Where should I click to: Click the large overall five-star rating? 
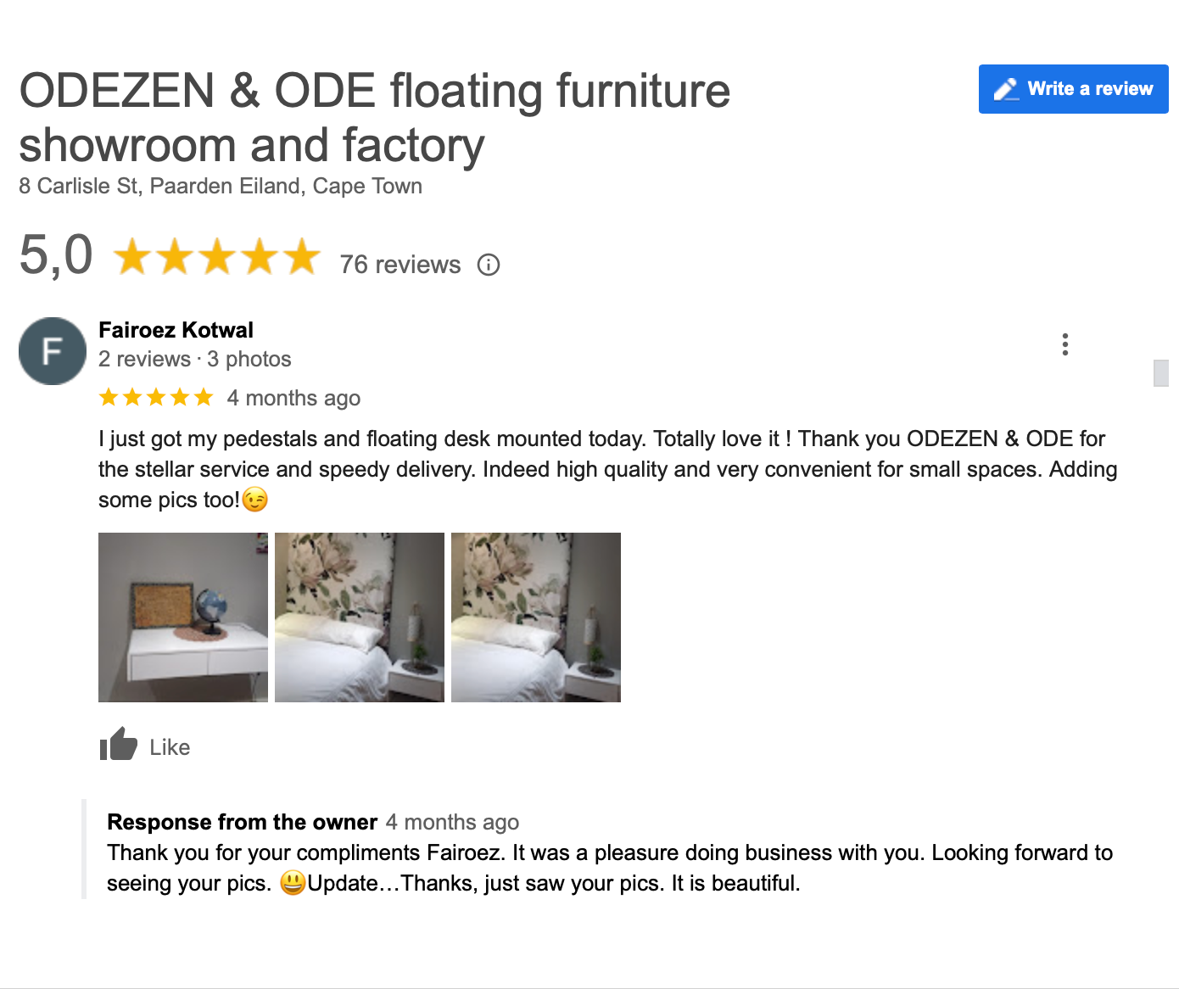click(x=217, y=256)
